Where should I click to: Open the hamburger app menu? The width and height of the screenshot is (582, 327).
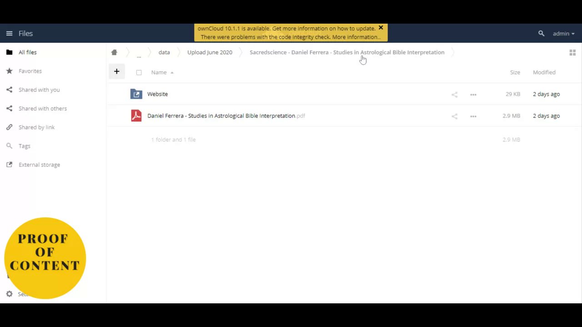9,33
